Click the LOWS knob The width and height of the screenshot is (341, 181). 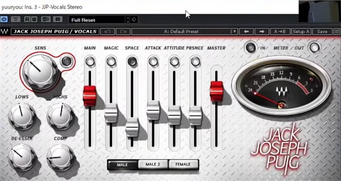(22, 116)
